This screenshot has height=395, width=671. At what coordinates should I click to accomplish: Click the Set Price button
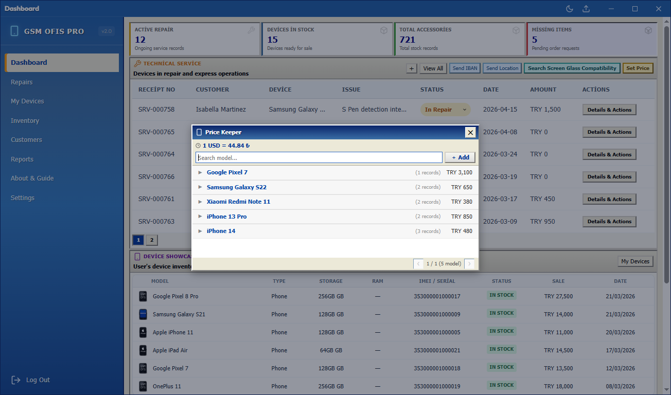point(638,68)
